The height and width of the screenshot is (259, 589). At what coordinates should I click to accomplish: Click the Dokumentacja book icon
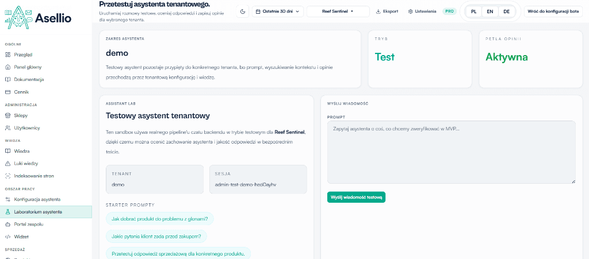point(7,79)
